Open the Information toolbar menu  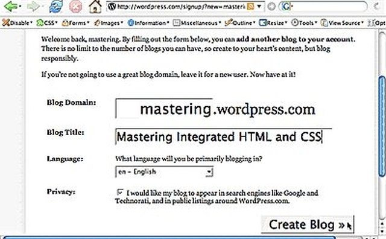tap(148, 23)
